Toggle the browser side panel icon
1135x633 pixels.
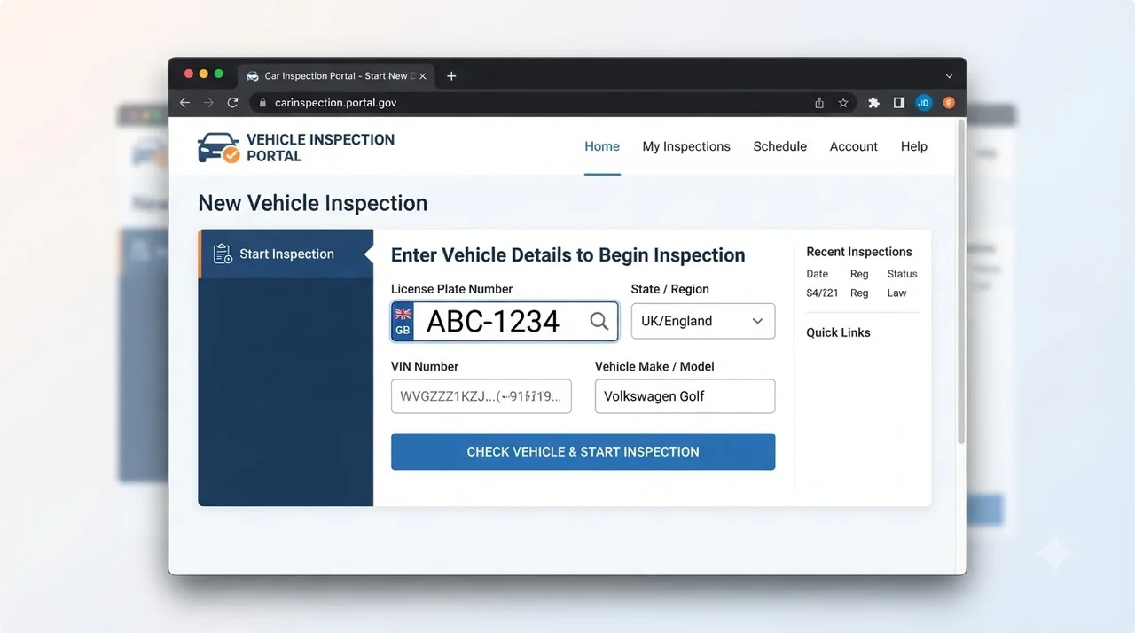pyautogui.click(x=899, y=103)
